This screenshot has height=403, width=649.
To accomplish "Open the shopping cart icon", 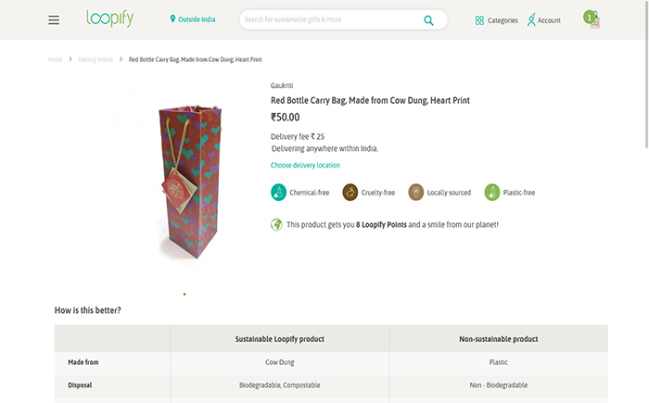I will pyautogui.click(x=592, y=19).
